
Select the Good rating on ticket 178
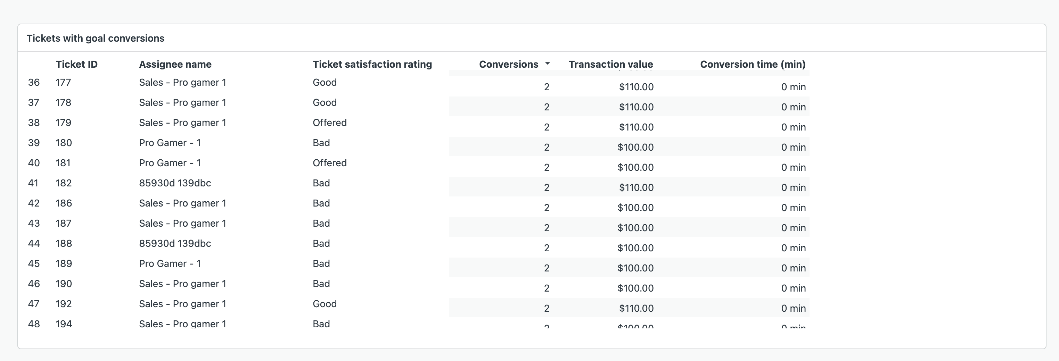[325, 103]
